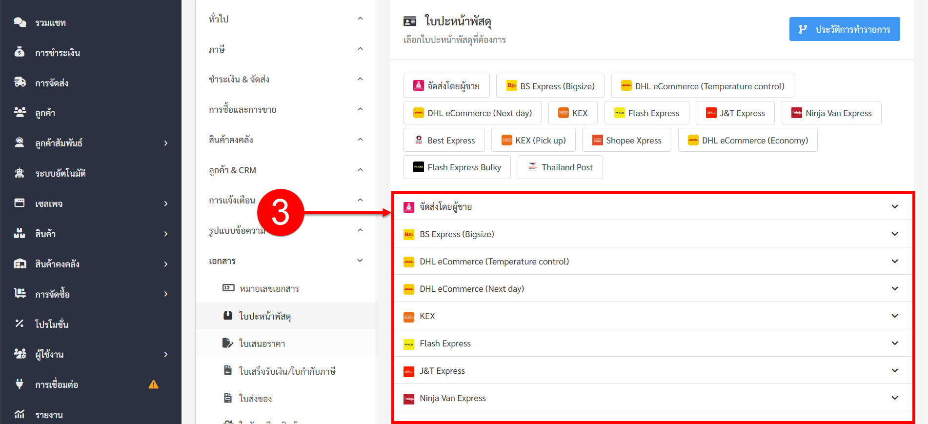
Task: Click the โปรโมชั่น percent icon
Action: pyautogui.click(x=20, y=323)
